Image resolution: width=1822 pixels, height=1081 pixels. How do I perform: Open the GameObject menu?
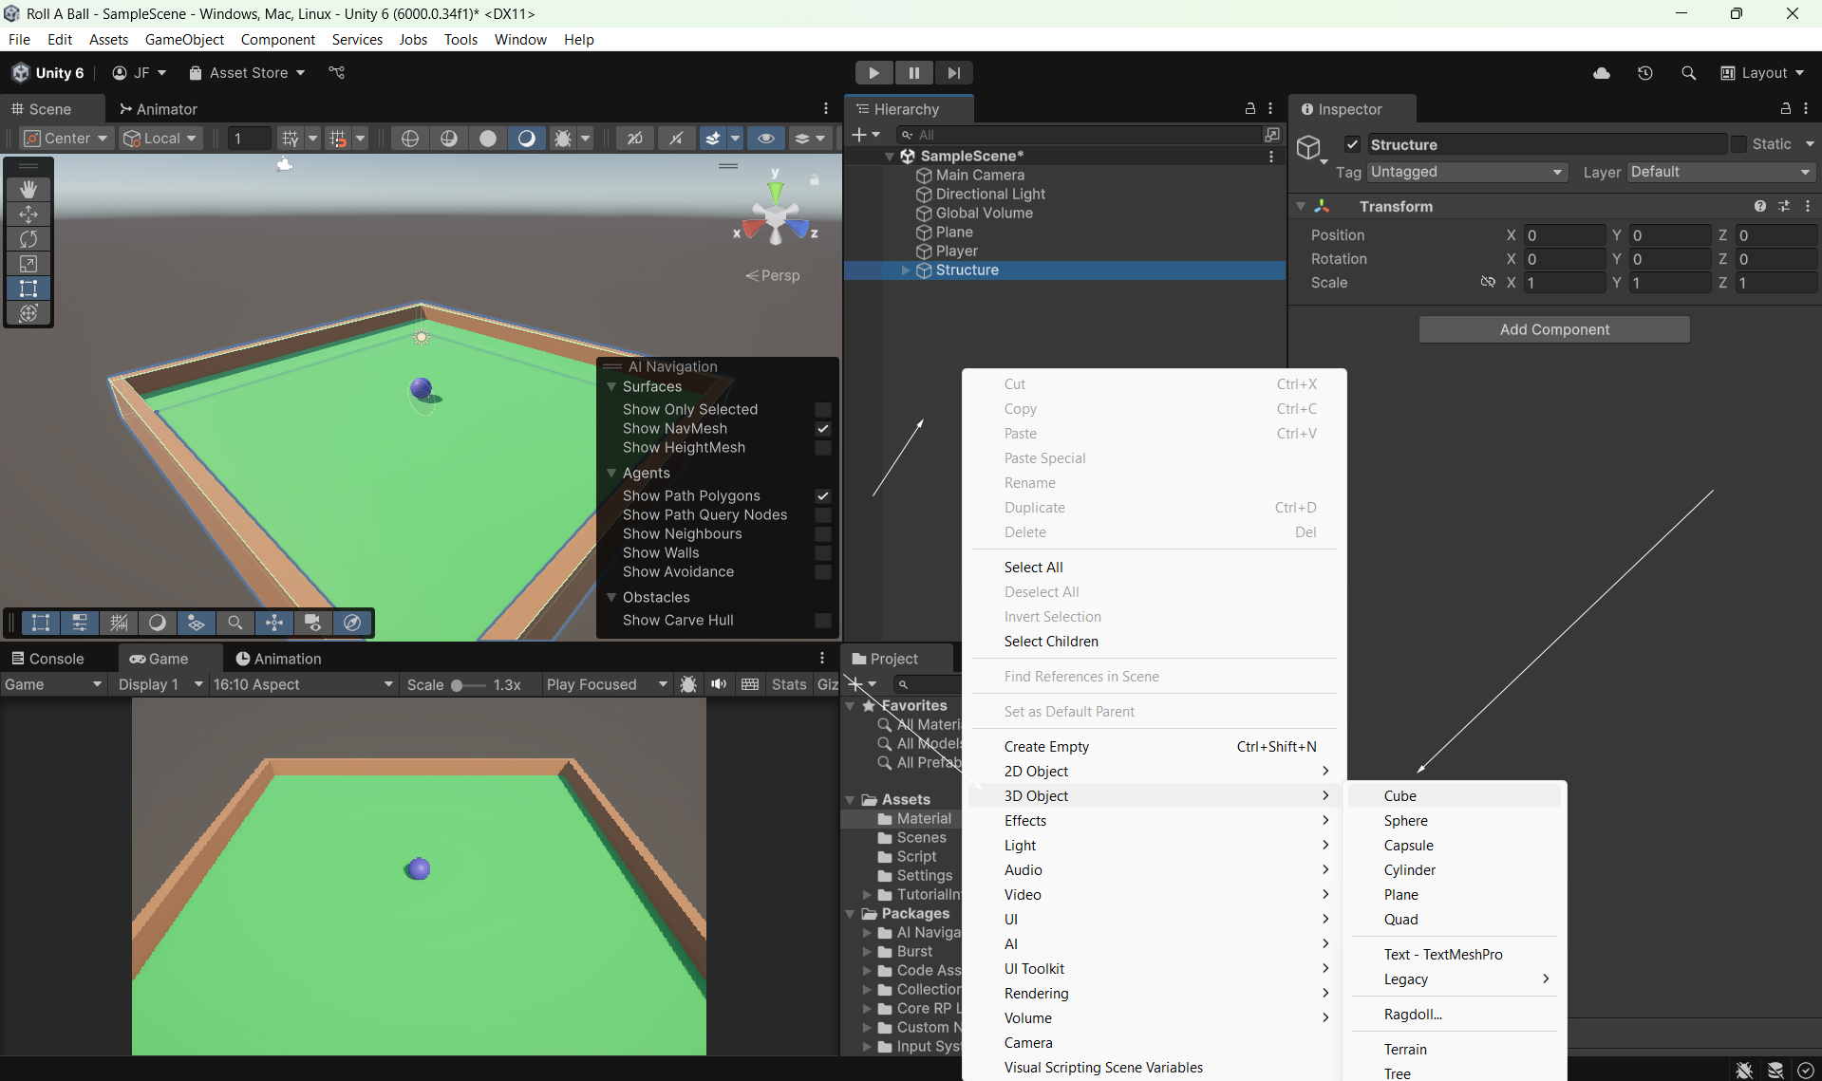184,40
